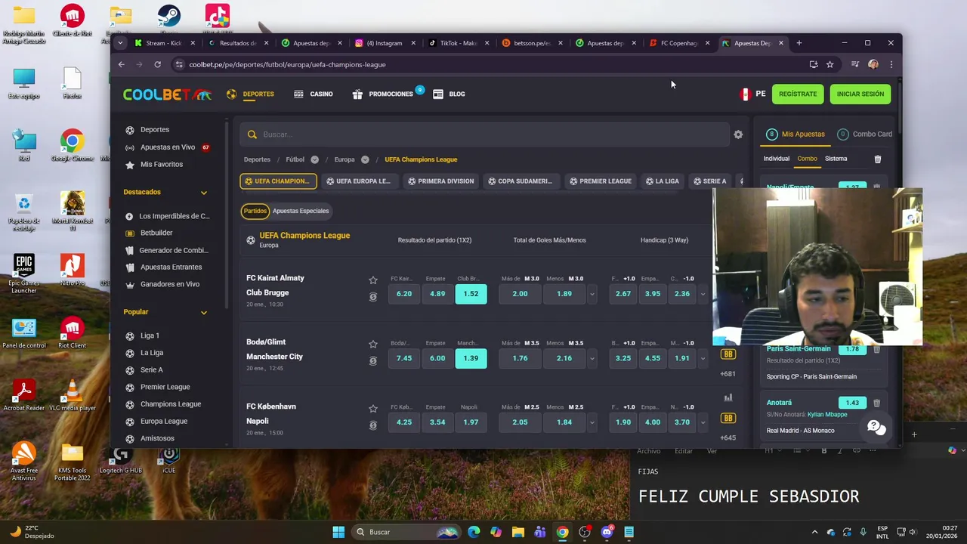Reload the browser page
This screenshot has height=544, width=967.
click(157, 64)
